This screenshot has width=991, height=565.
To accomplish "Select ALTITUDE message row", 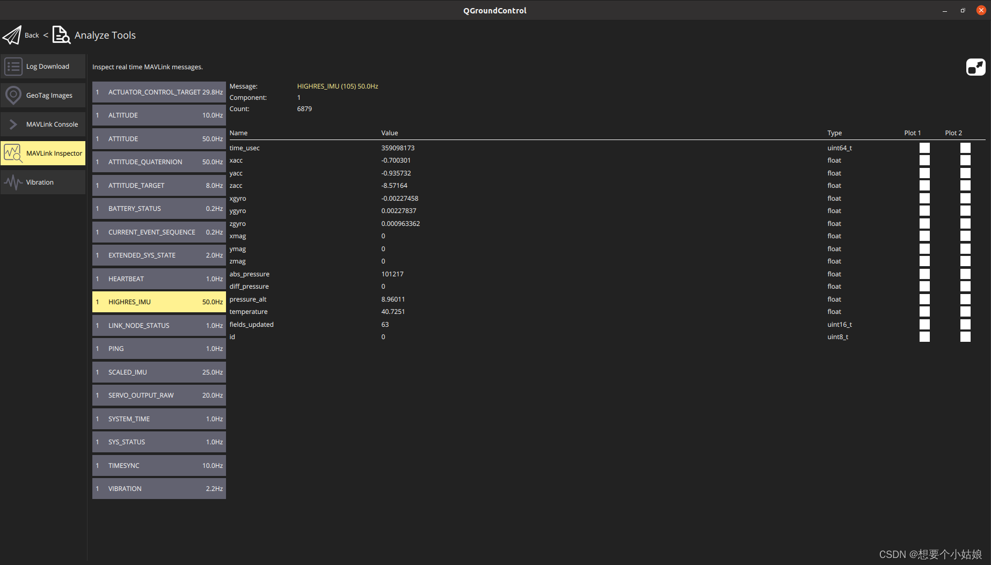I will (159, 115).
